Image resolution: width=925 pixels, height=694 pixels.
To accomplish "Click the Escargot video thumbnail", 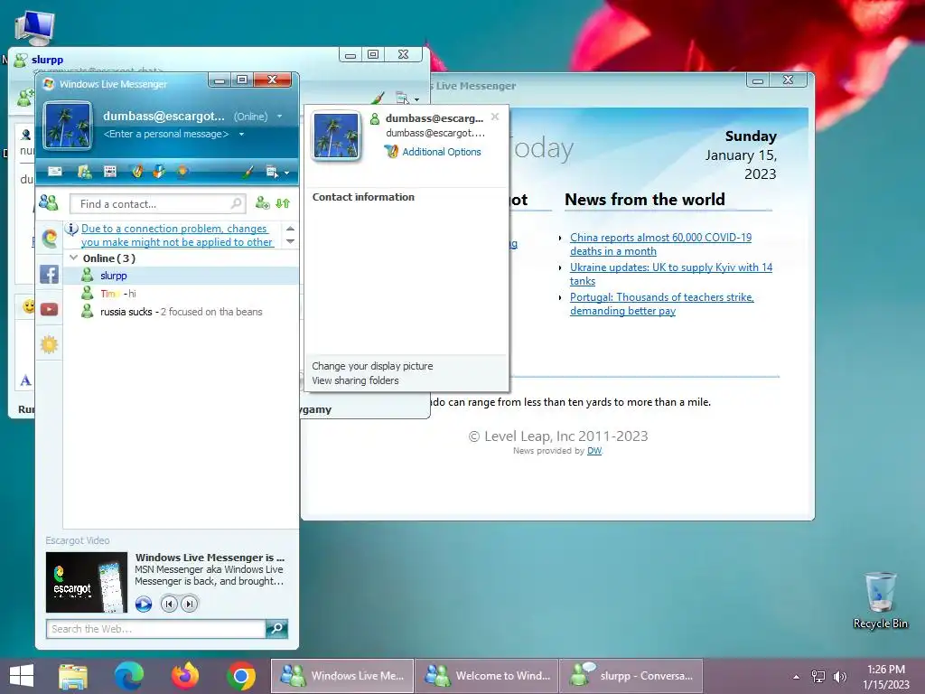I will click(x=87, y=582).
